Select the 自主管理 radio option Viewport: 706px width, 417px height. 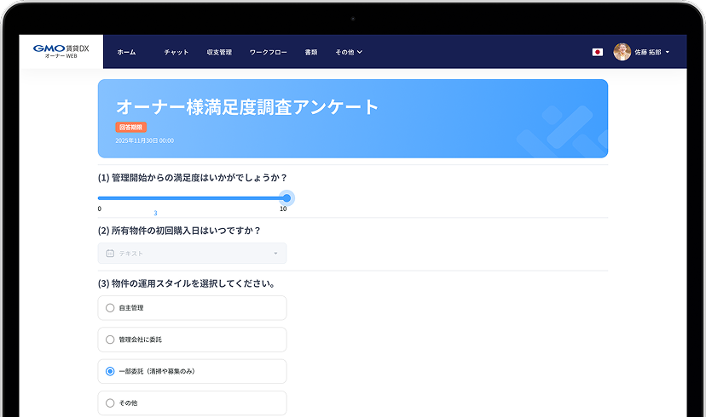point(110,308)
